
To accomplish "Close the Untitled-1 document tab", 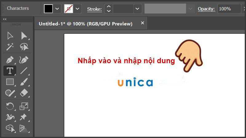I will tap(142, 23).
